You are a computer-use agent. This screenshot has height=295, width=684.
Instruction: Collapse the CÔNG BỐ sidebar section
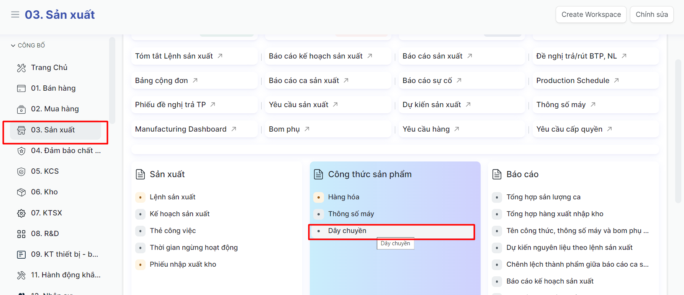(13, 46)
